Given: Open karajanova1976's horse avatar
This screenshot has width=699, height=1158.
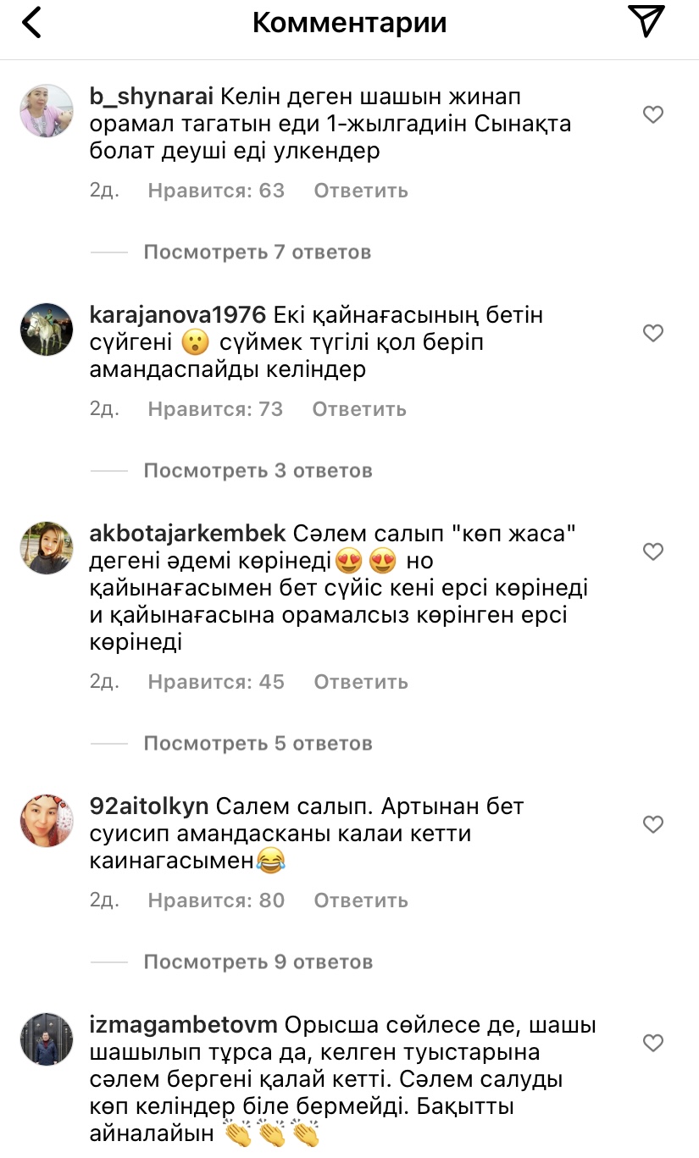Looking at the screenshot, I should click(x=47, y=330).
